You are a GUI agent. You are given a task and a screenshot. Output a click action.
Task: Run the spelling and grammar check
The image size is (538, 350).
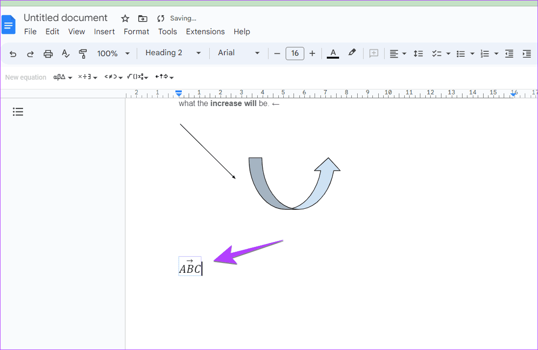click(65, 54)
